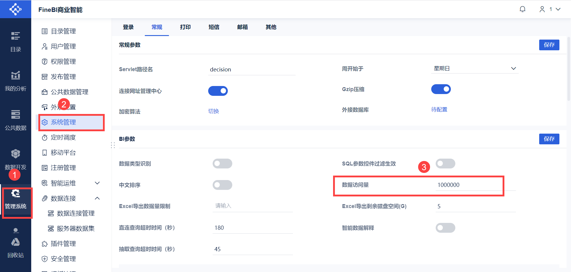Open 公共数据 in the sidebar
The width and height of the screenshot is (571, 272).
tap(15, 120)
